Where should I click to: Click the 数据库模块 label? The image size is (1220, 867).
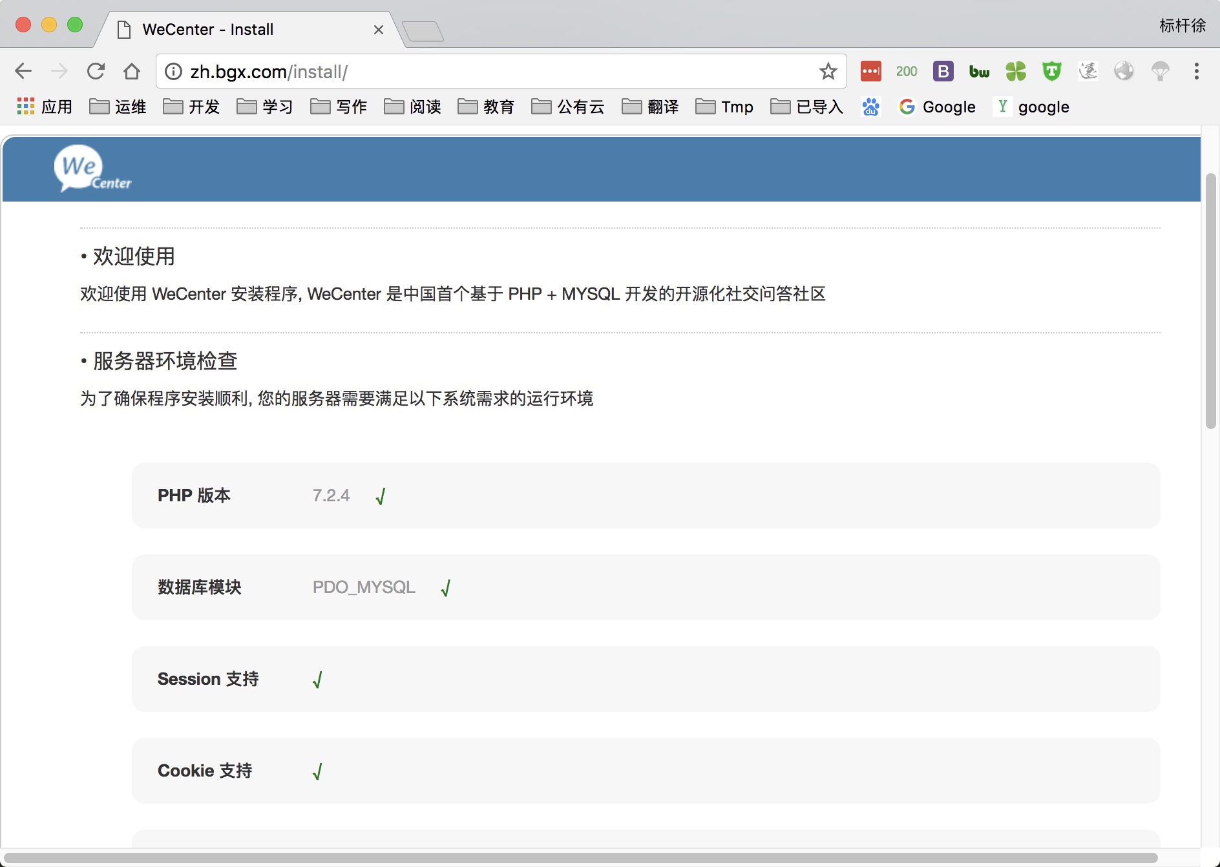click(x=200, y=587)
